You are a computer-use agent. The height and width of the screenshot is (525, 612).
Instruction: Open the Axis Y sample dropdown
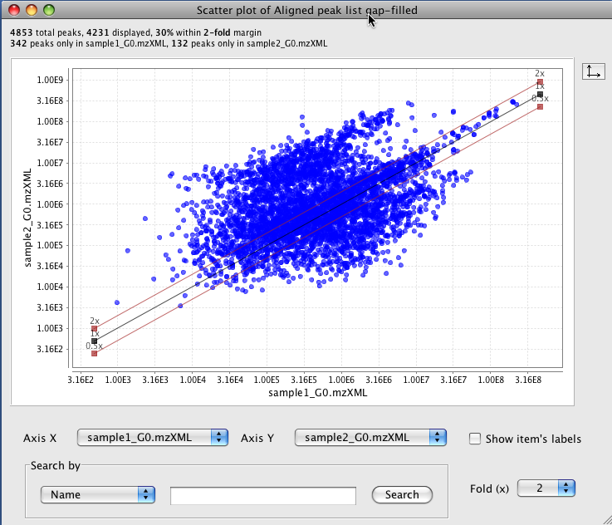click(x=370, y=438)
